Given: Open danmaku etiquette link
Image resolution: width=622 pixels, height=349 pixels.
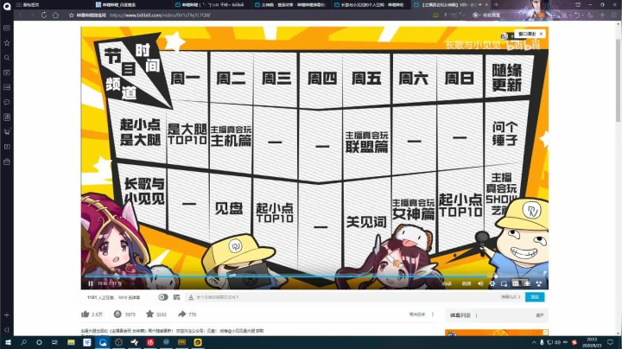Looking at the screenshot, I should click(511, 297).
